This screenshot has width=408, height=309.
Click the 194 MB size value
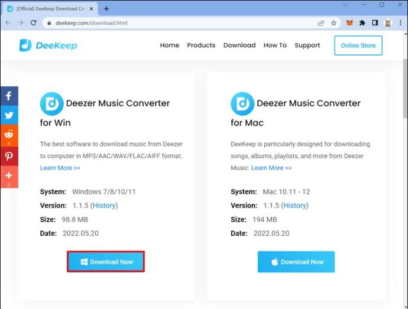point(265,220)
